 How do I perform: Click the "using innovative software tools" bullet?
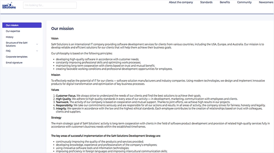[x=93, y=148]
